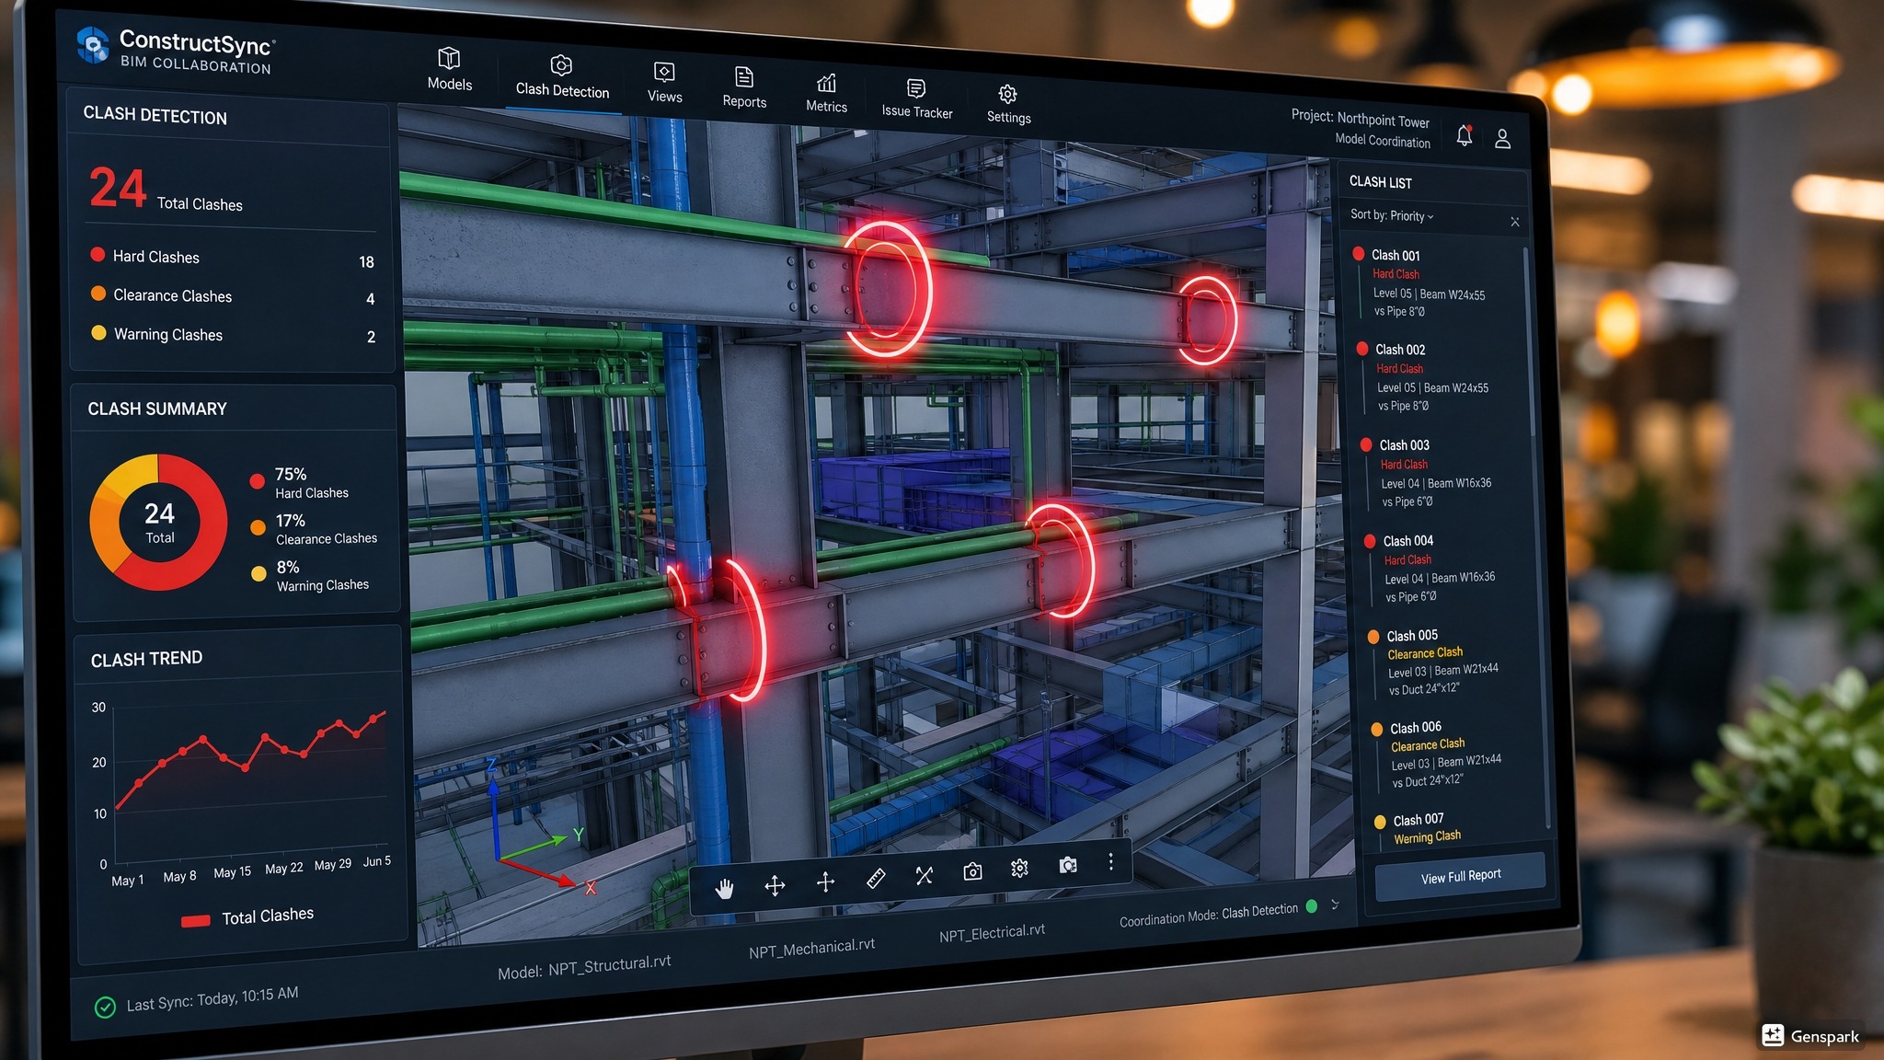This screenshot has height=1060, width=1884.
Task: Open viewport toolbar gear settings
Action: [1019, 868]
